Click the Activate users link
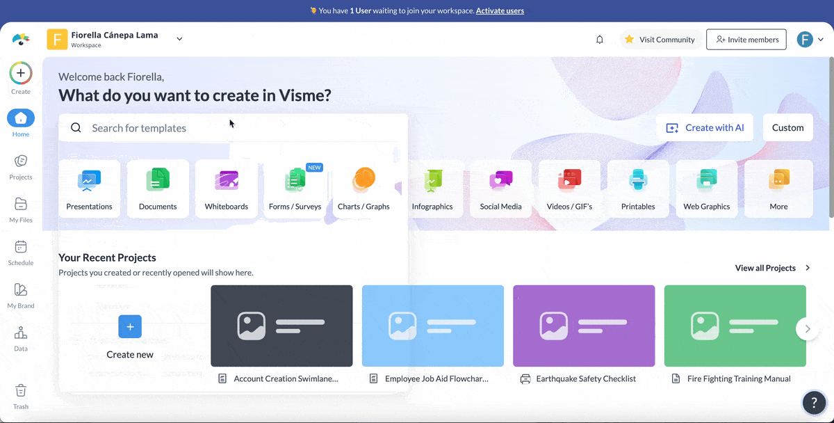This screenshot has width=834, height=423. click(x=500, y=10)
